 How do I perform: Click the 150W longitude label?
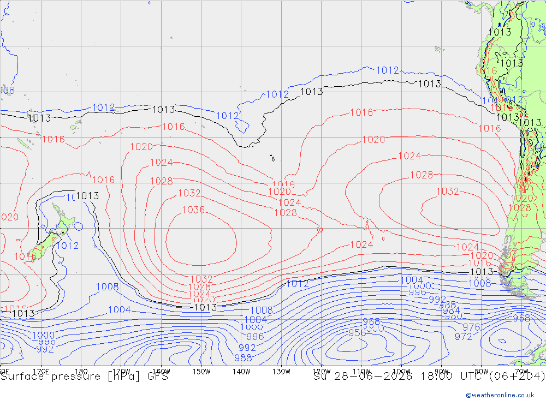[201, 372]
